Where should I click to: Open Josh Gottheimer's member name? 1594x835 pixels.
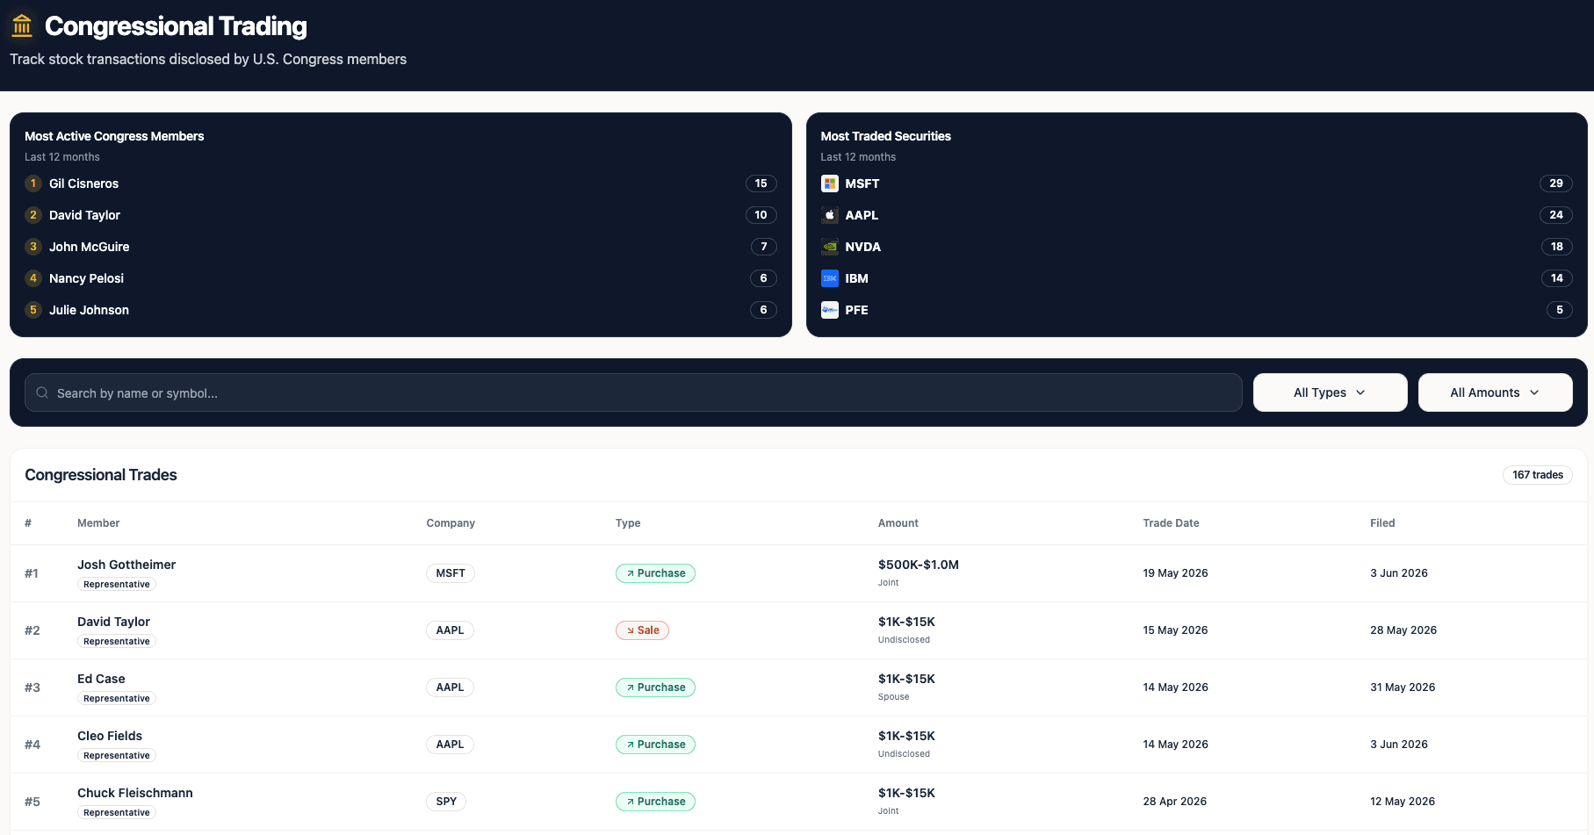(126, 565)
